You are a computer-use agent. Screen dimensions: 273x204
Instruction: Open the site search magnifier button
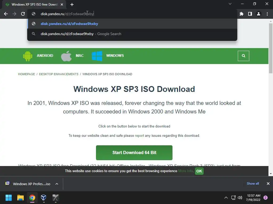(243, 56)
